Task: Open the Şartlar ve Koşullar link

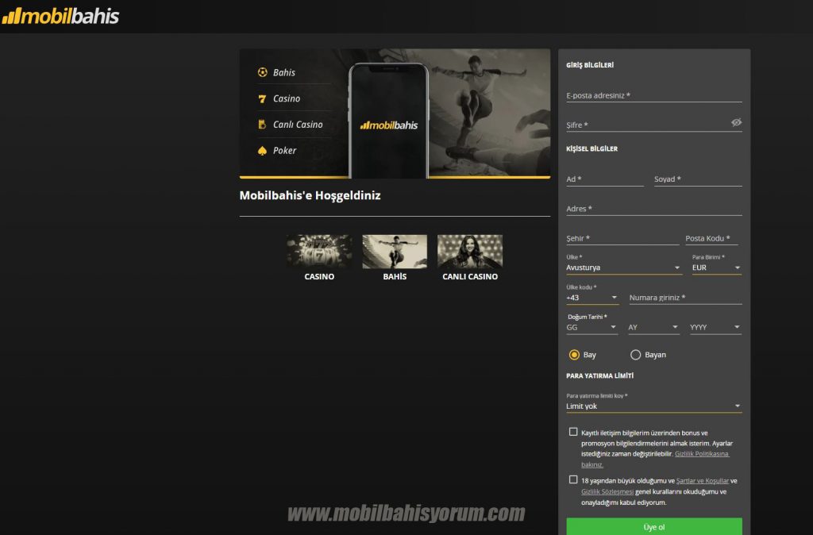Action: 702,480
